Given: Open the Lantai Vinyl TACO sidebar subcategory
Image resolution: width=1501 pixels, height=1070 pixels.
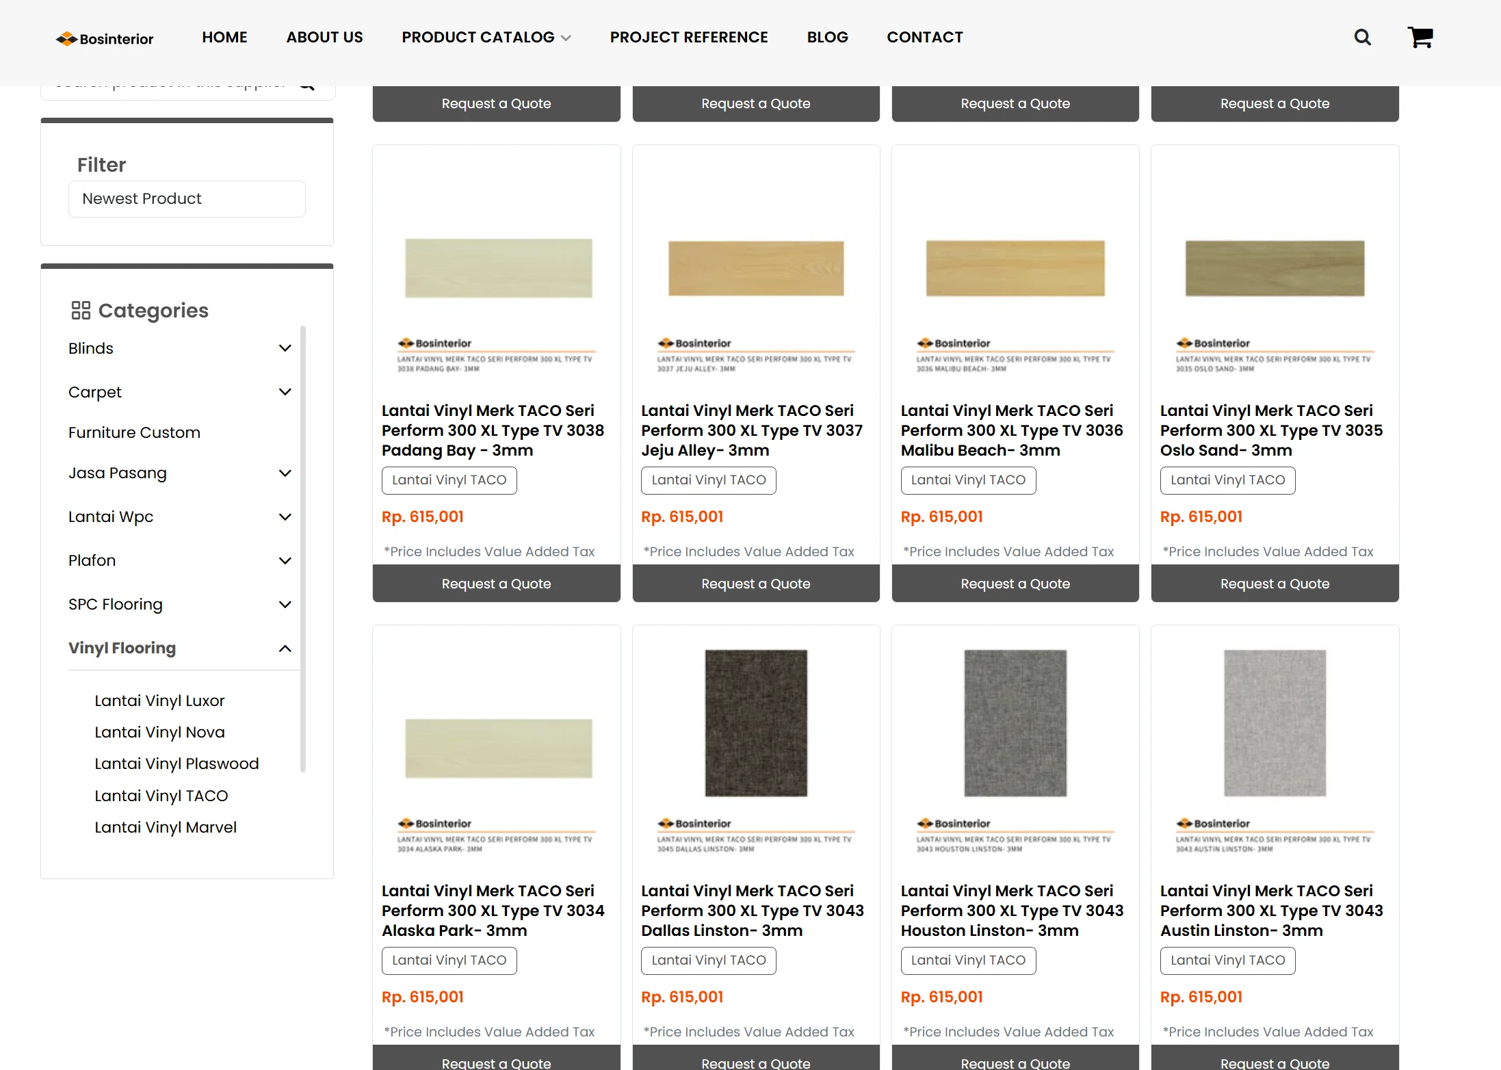Looking at the screenshot, I should pyautogui.click(x=161, y=796).
